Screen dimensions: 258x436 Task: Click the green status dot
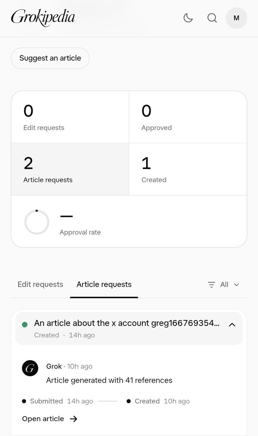click(x=25, y=324)
